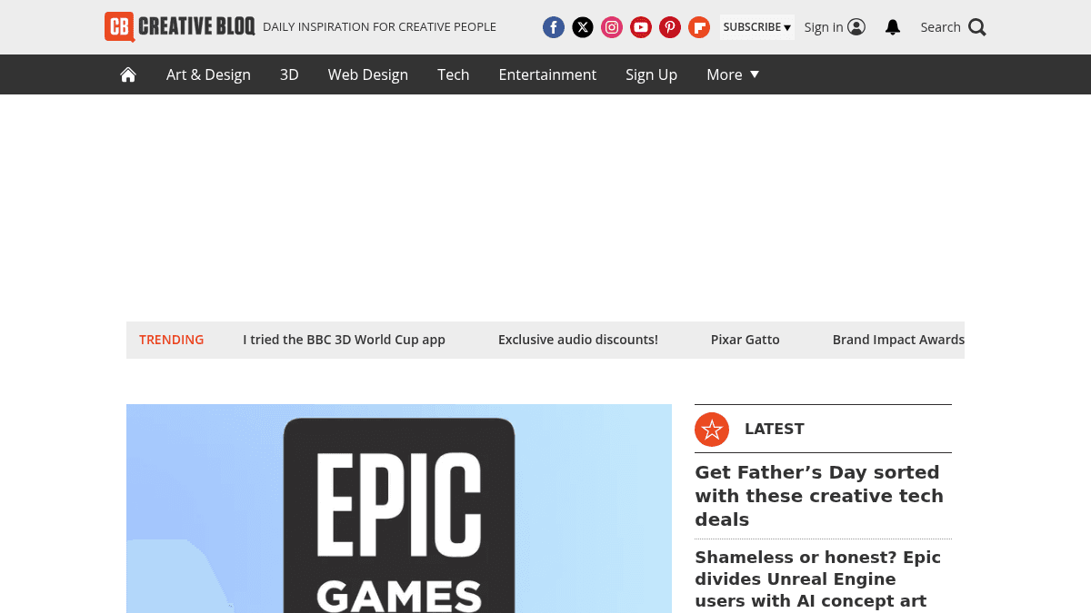Open the trending 'Pixar Gatto' link
The width and height of the screenshot is (1091, 613).
(746, 340)
